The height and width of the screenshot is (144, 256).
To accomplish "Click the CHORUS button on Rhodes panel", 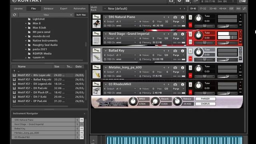I will 205,104.
